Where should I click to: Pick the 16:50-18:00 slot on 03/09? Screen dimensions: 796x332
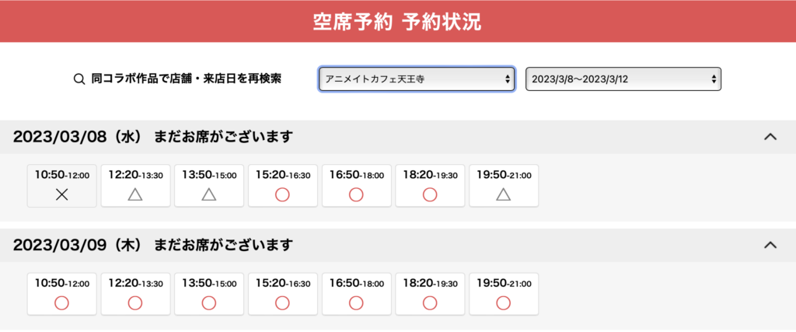[356, 294]
